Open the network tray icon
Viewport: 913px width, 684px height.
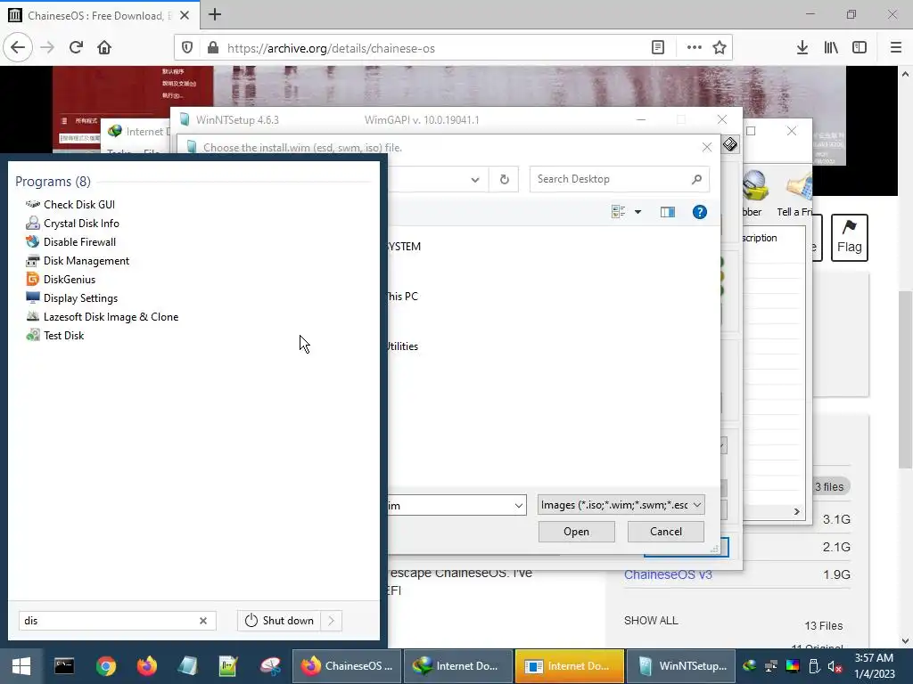coord(771,666)
